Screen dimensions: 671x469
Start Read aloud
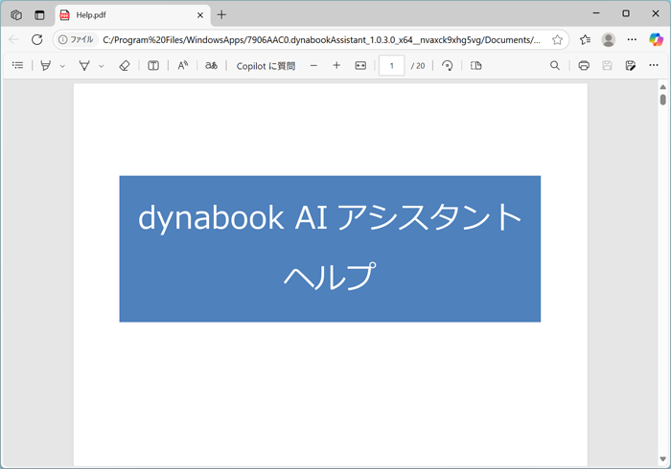(183, 65)
